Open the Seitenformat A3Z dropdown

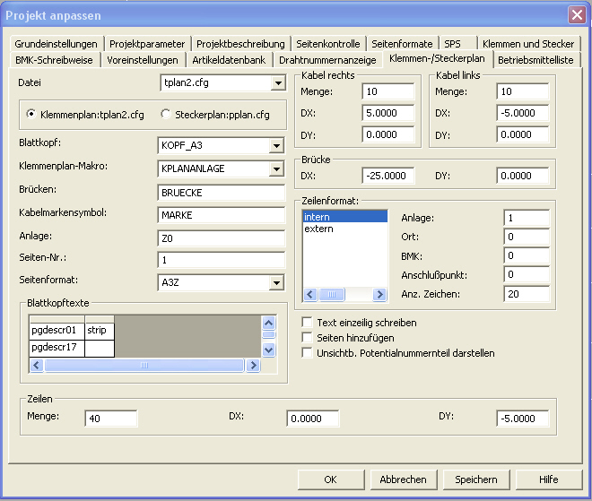[277, 283]
